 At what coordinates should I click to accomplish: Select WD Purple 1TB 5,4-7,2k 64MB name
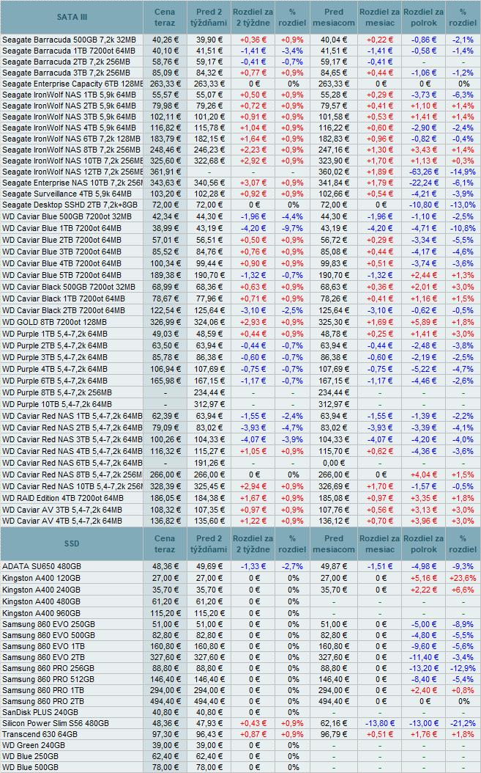(x=55, y=334)
